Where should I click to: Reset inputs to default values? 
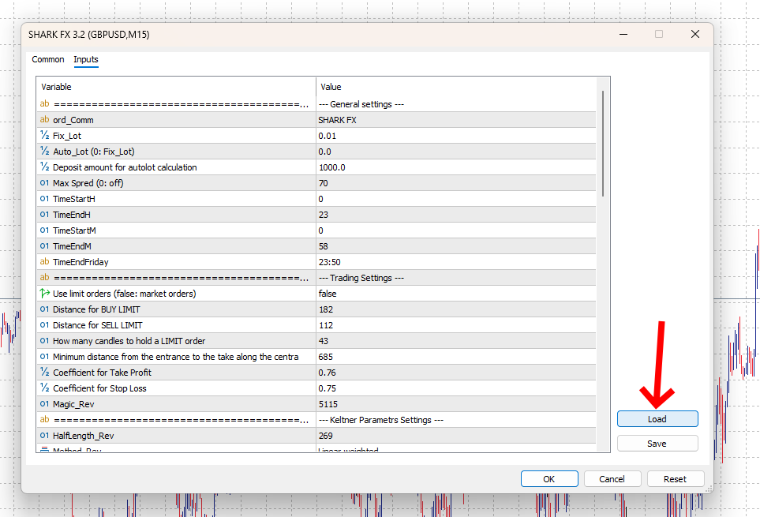676,479
